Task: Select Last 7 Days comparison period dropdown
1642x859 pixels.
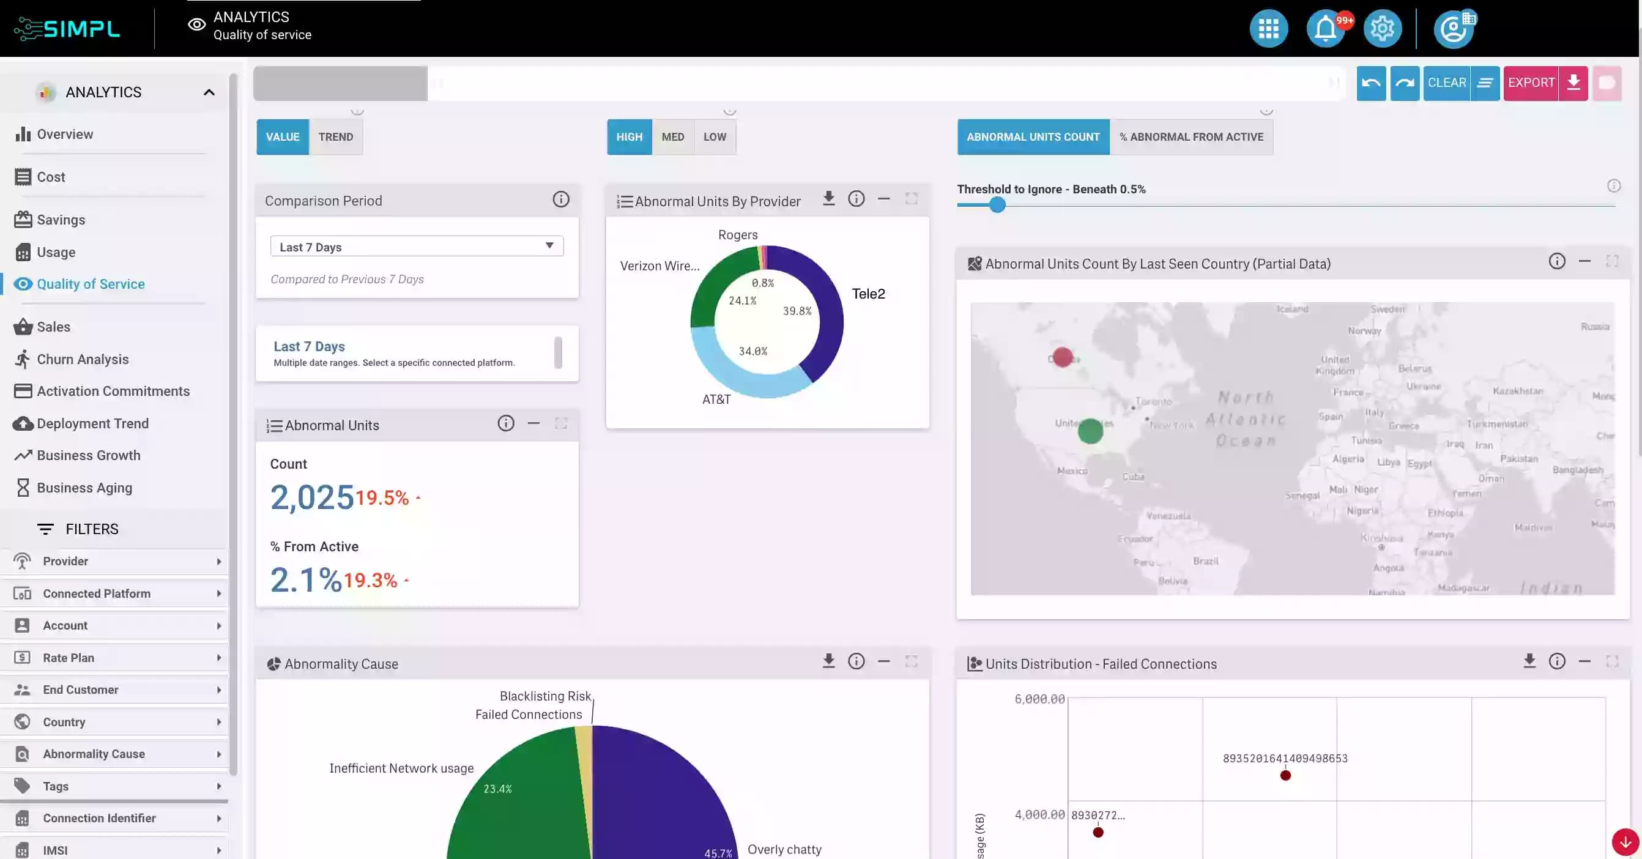Action: point(417,247)
